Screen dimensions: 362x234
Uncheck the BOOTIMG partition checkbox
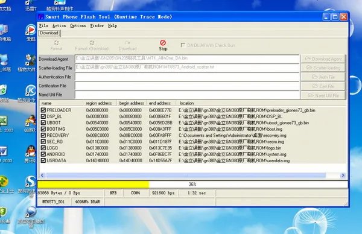click(x=43, y=129)
